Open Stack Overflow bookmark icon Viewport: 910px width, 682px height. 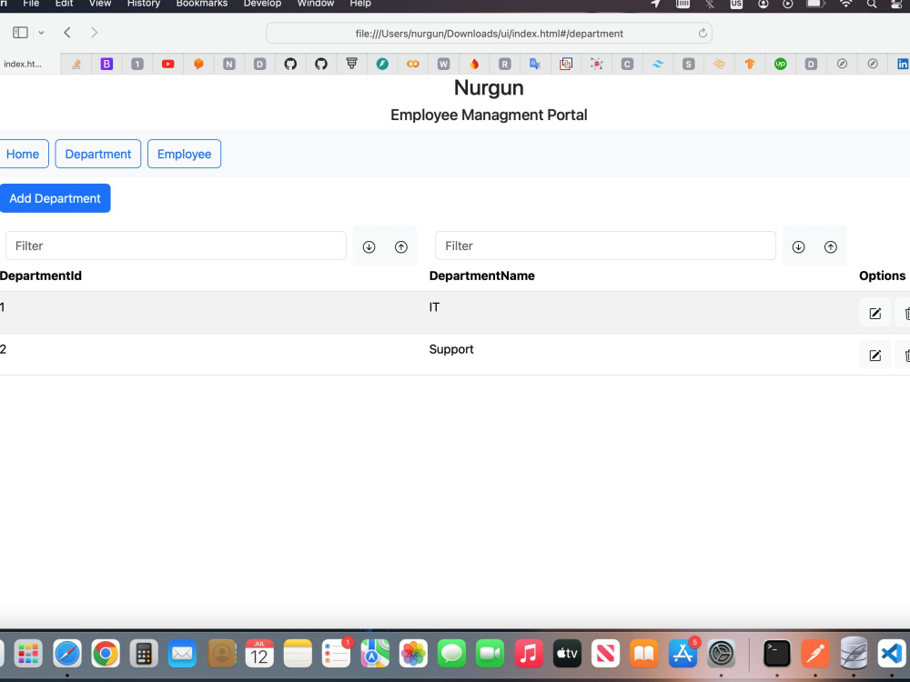pos(76,64)
